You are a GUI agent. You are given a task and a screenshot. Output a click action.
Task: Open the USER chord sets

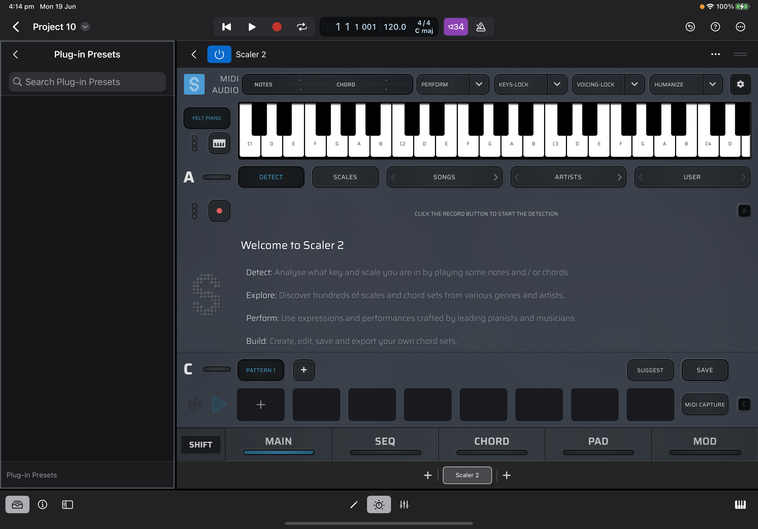tap(692, 177)
